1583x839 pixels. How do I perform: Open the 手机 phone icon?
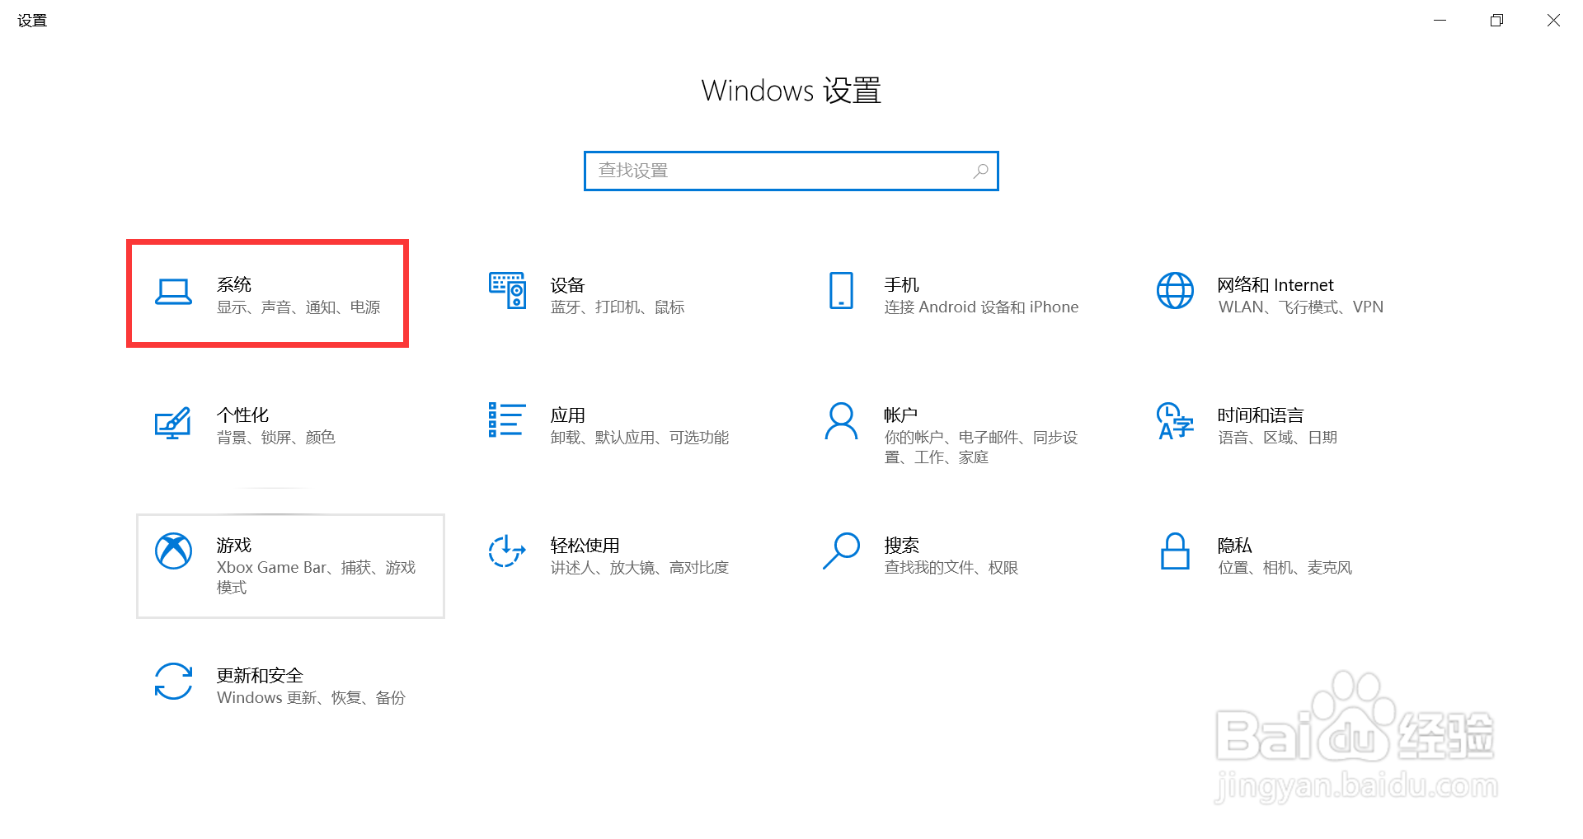(x=841, y=291)
